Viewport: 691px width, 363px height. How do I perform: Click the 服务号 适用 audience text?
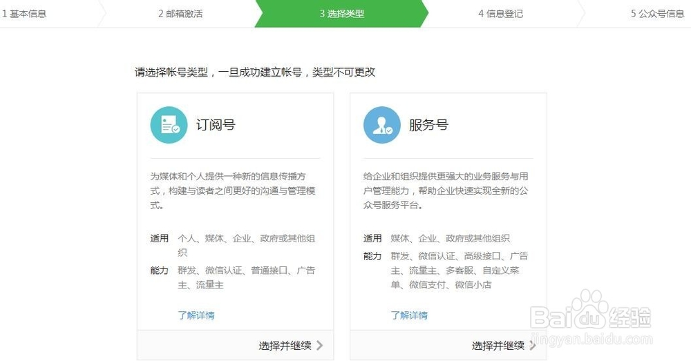(450, 239)
